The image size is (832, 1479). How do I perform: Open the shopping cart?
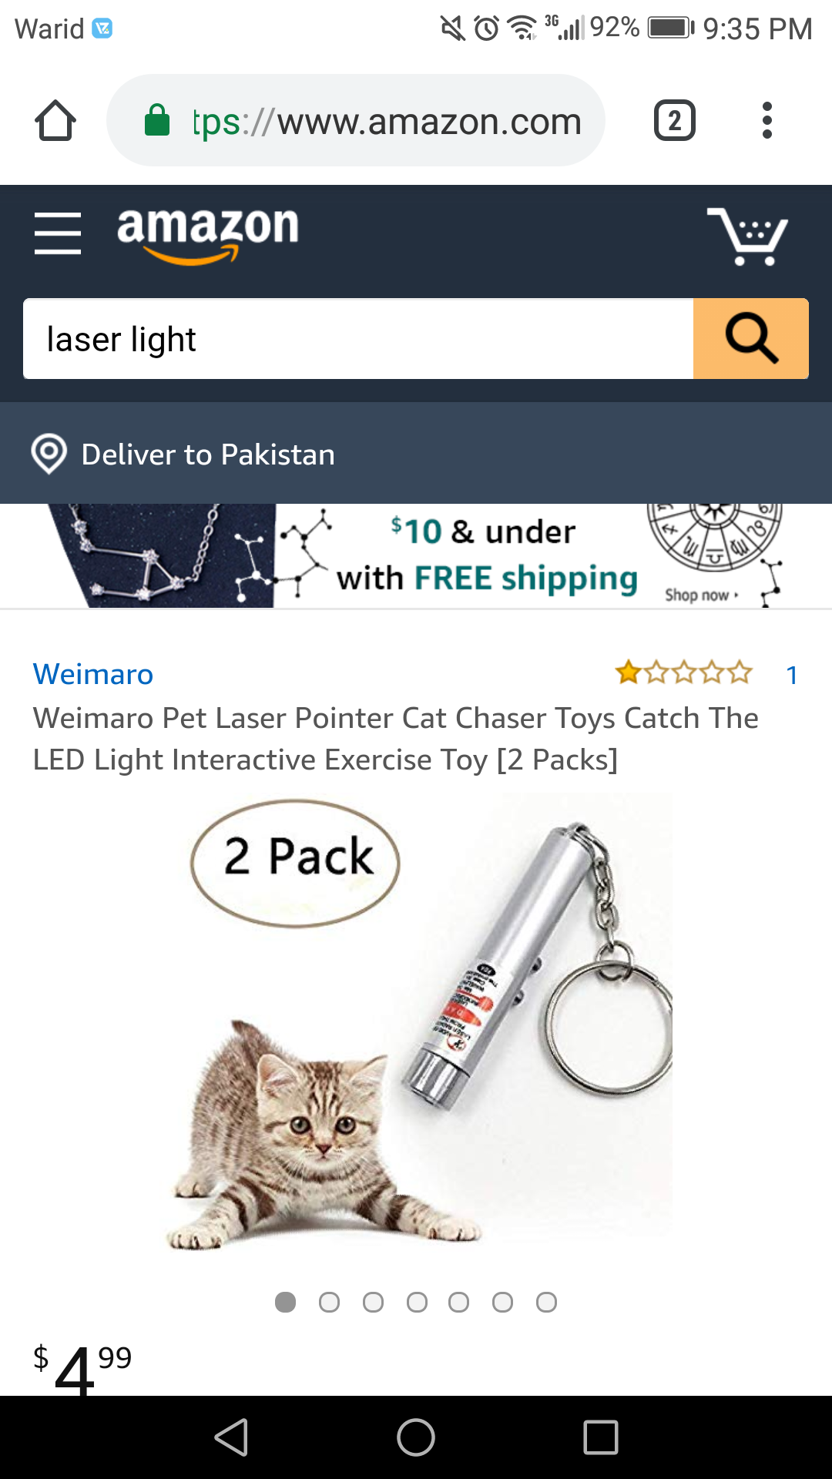[x=747, y=236]
